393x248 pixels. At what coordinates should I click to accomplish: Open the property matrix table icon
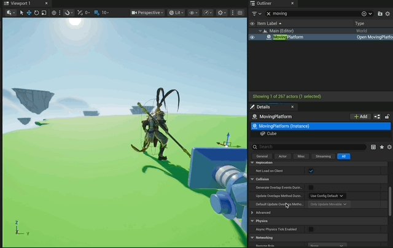click(373, 147)
